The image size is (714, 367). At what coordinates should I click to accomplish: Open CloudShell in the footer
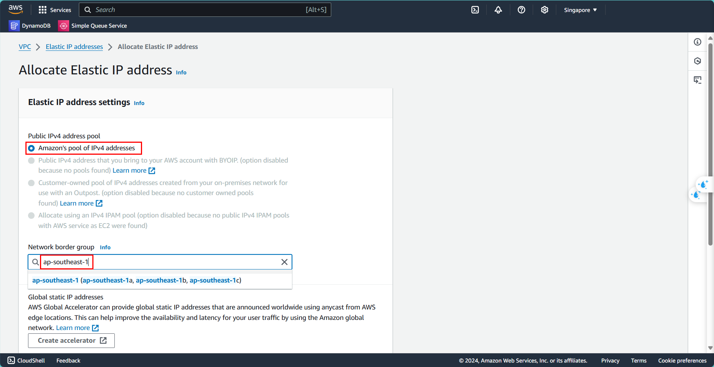point(26,361)
